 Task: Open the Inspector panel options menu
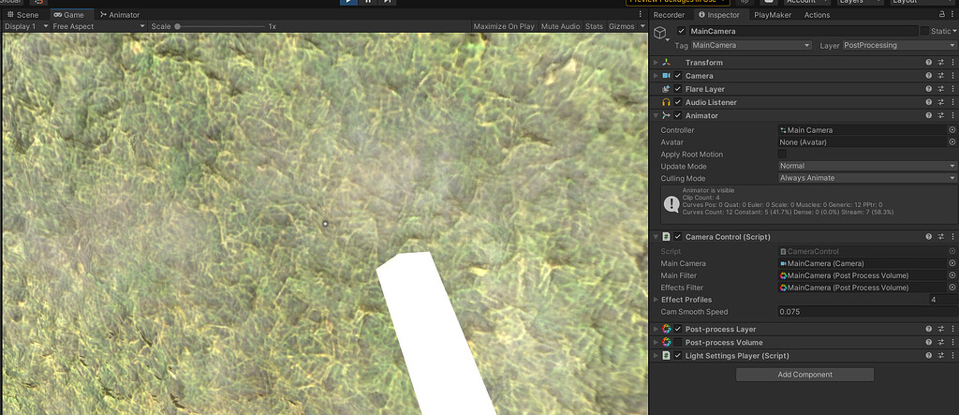tap(952, 15)
